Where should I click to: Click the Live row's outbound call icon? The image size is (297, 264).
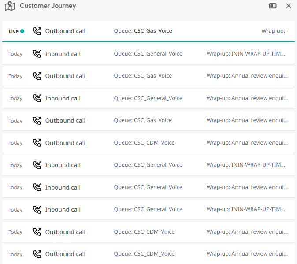click(37, 31)
